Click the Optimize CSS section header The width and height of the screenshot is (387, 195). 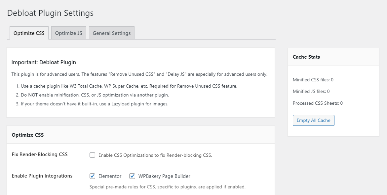point(27,135)
